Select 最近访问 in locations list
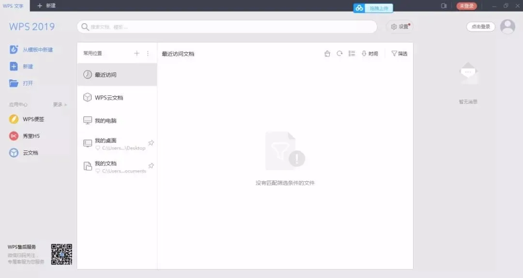 (x=117, y=74)
